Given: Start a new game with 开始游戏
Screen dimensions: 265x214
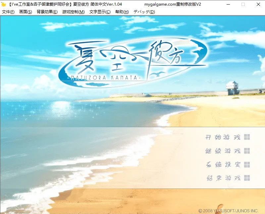Looking at the screenshot, I should click(x=223, y=137).
